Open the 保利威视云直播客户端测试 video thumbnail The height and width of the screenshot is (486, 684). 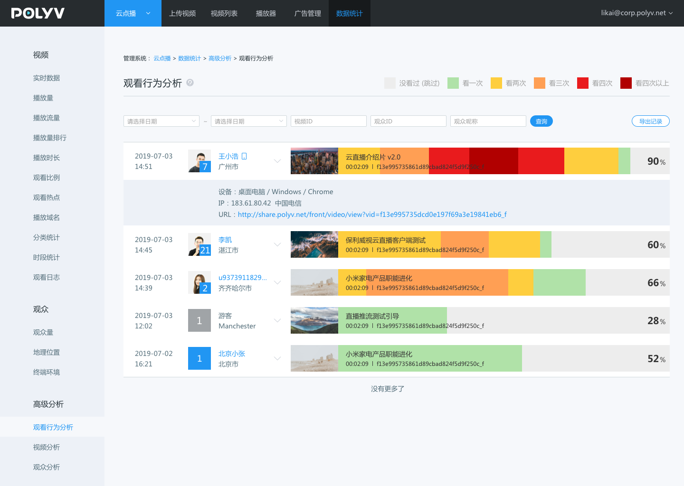pos(314,244)
